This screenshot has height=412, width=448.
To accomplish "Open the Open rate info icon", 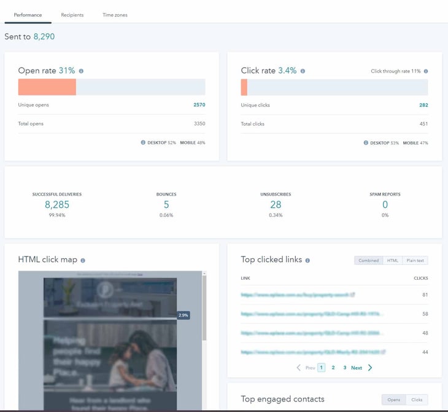I will [x=81, y=71].
